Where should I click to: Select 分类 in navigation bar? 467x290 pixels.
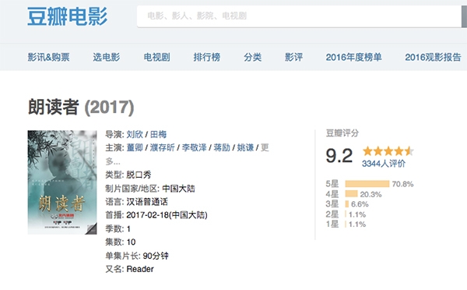coord(252,57)
